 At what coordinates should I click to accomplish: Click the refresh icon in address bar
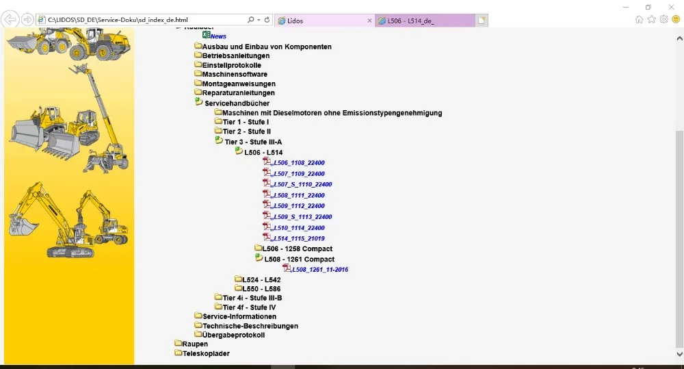click(267, 20)
